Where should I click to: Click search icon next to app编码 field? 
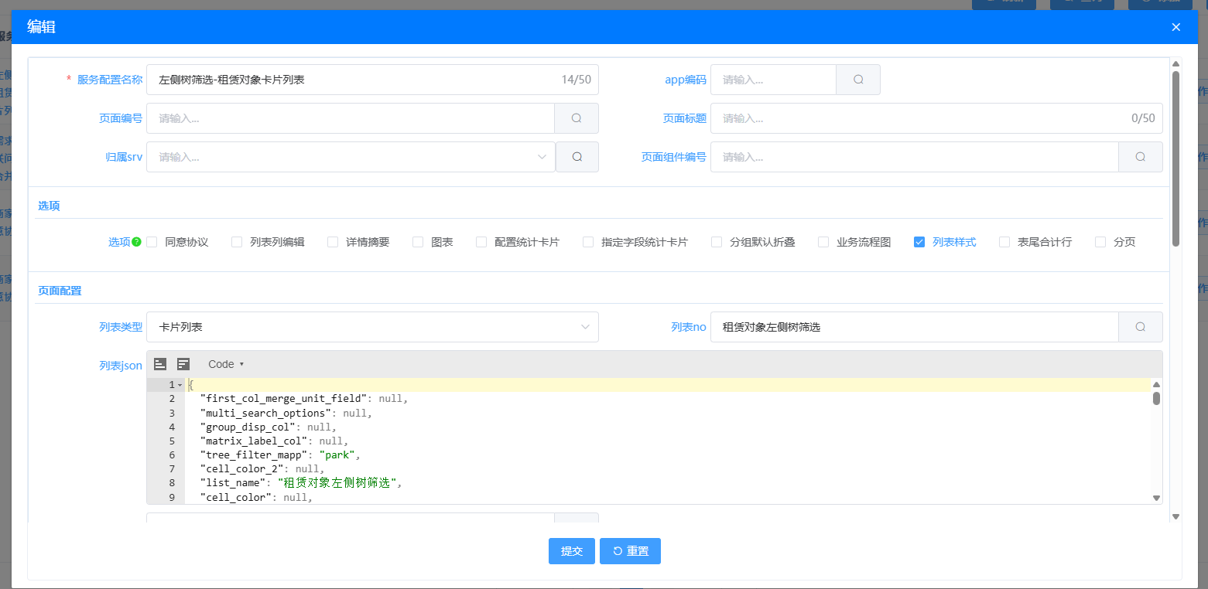[858, 80]
